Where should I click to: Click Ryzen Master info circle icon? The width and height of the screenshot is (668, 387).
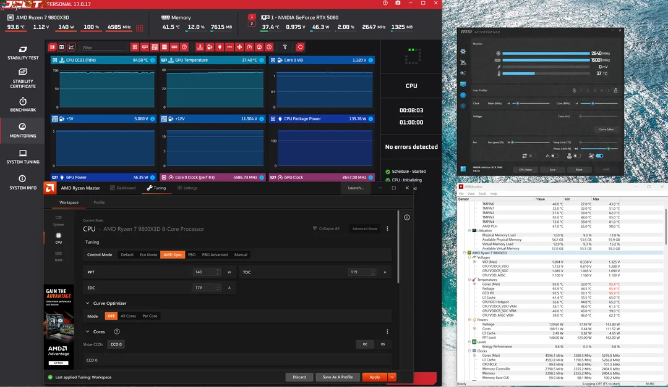pos(407,217)
